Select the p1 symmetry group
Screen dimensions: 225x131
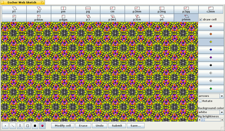click(14, 10)
